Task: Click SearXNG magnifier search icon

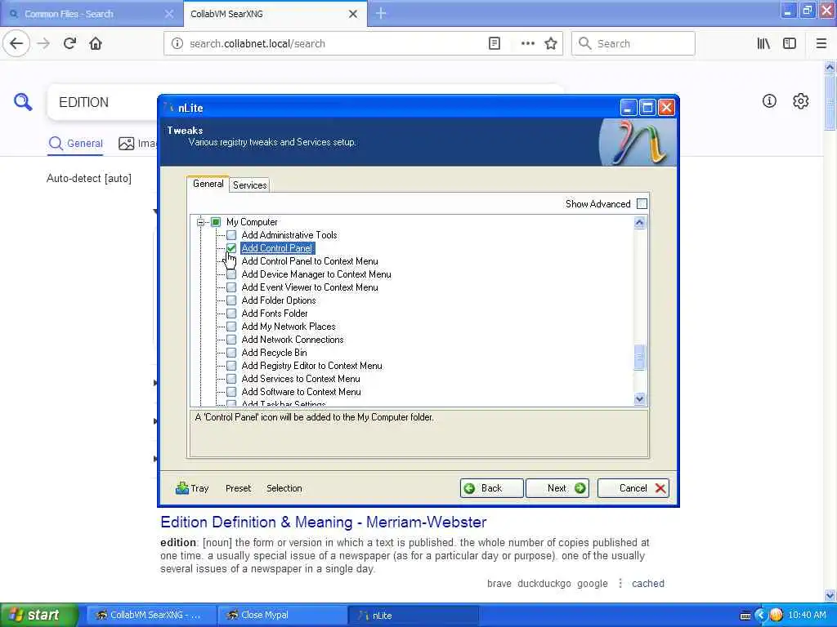Action: [x=22, y=101]
